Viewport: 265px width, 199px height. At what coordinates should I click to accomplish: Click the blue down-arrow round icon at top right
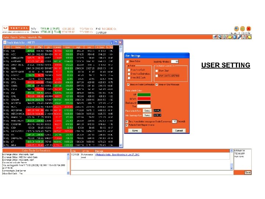(236, 29)
